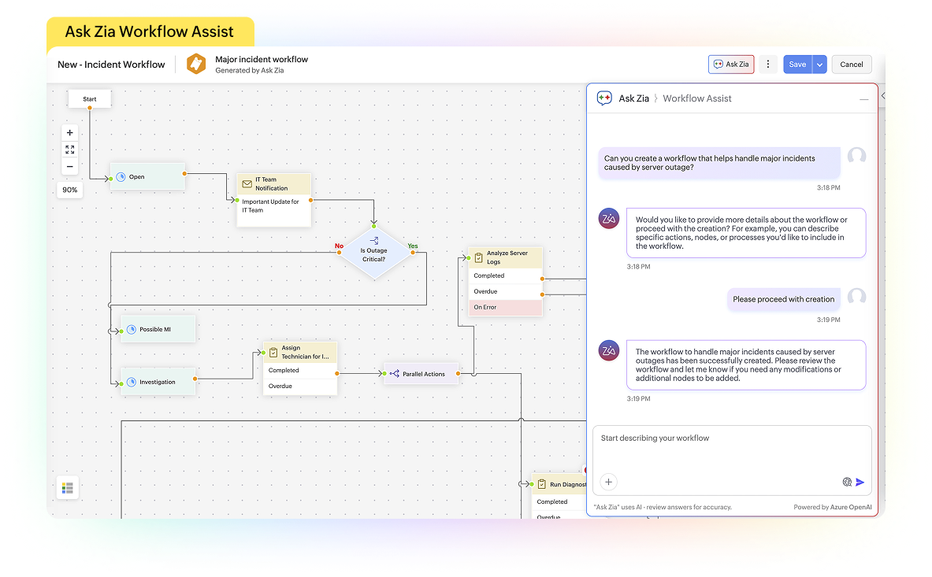The width and height of the screenshot is (932, 577).
Task: Click the zoom-in plus icon on the canvas
Action: [69, 132]
